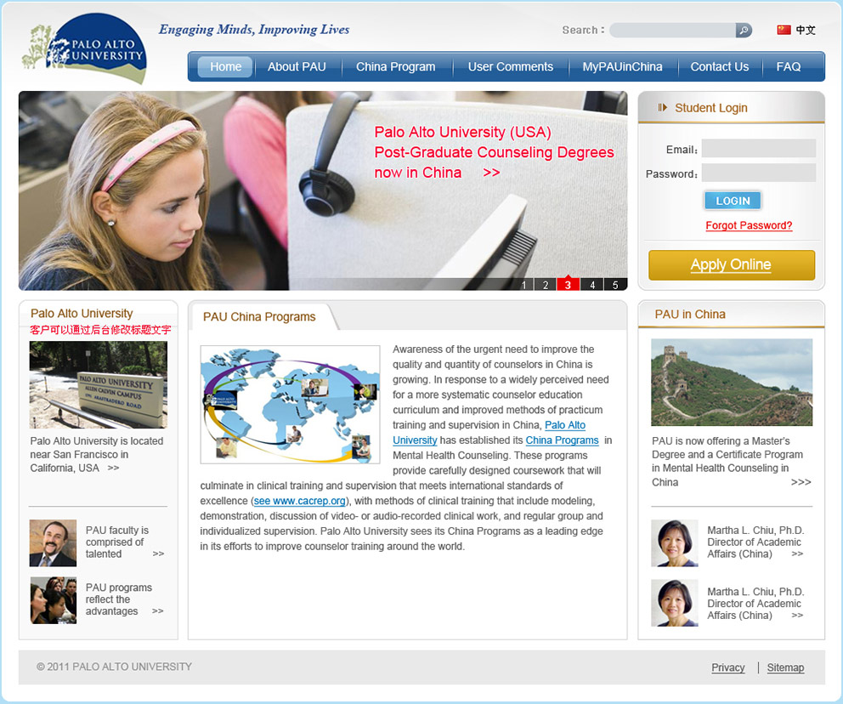
Task: Click the search magnifier button
Action: coord(744,30)
